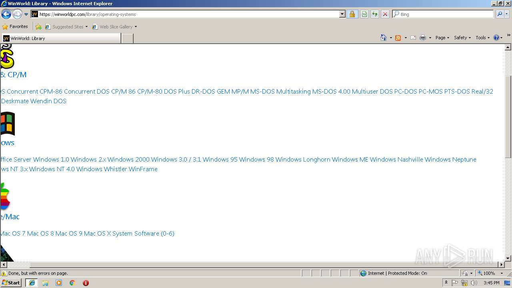Image resolution: width=512 pixels, height=288 pixels.
Task: Click the RSS feeds icon
Action: (398, 38)
